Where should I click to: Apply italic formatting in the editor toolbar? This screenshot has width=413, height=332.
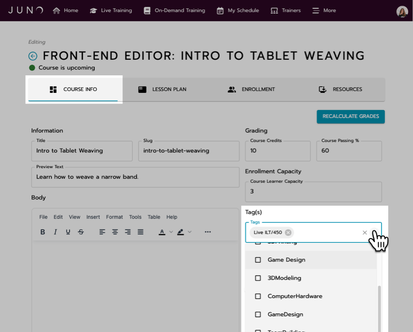pos(55,232)
